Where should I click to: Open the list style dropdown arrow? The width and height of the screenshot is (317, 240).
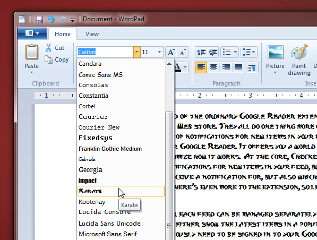point(236,52)
